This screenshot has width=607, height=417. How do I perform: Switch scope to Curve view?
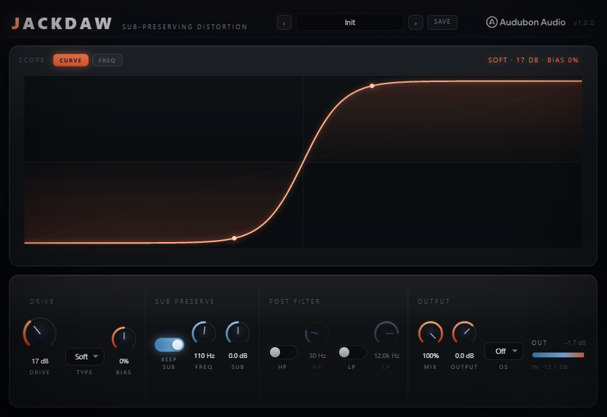(71, 60)
